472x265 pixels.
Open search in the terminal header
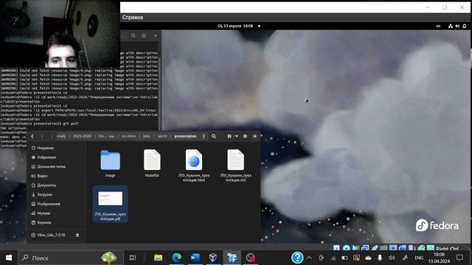click(133, 36)
